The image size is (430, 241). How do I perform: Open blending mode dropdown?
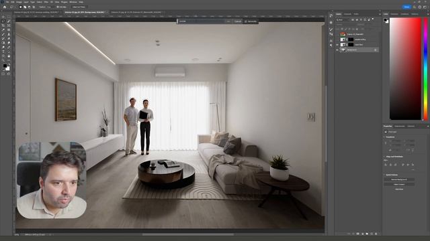pos(346,25)
